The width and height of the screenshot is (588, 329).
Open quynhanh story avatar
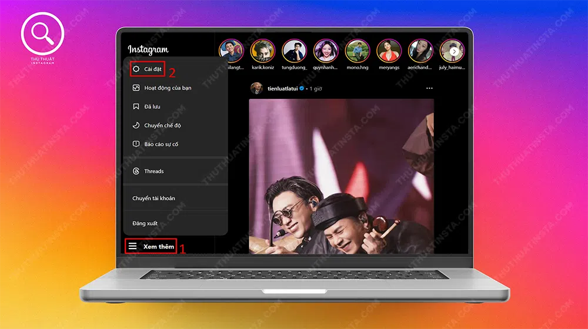point(326,51)
